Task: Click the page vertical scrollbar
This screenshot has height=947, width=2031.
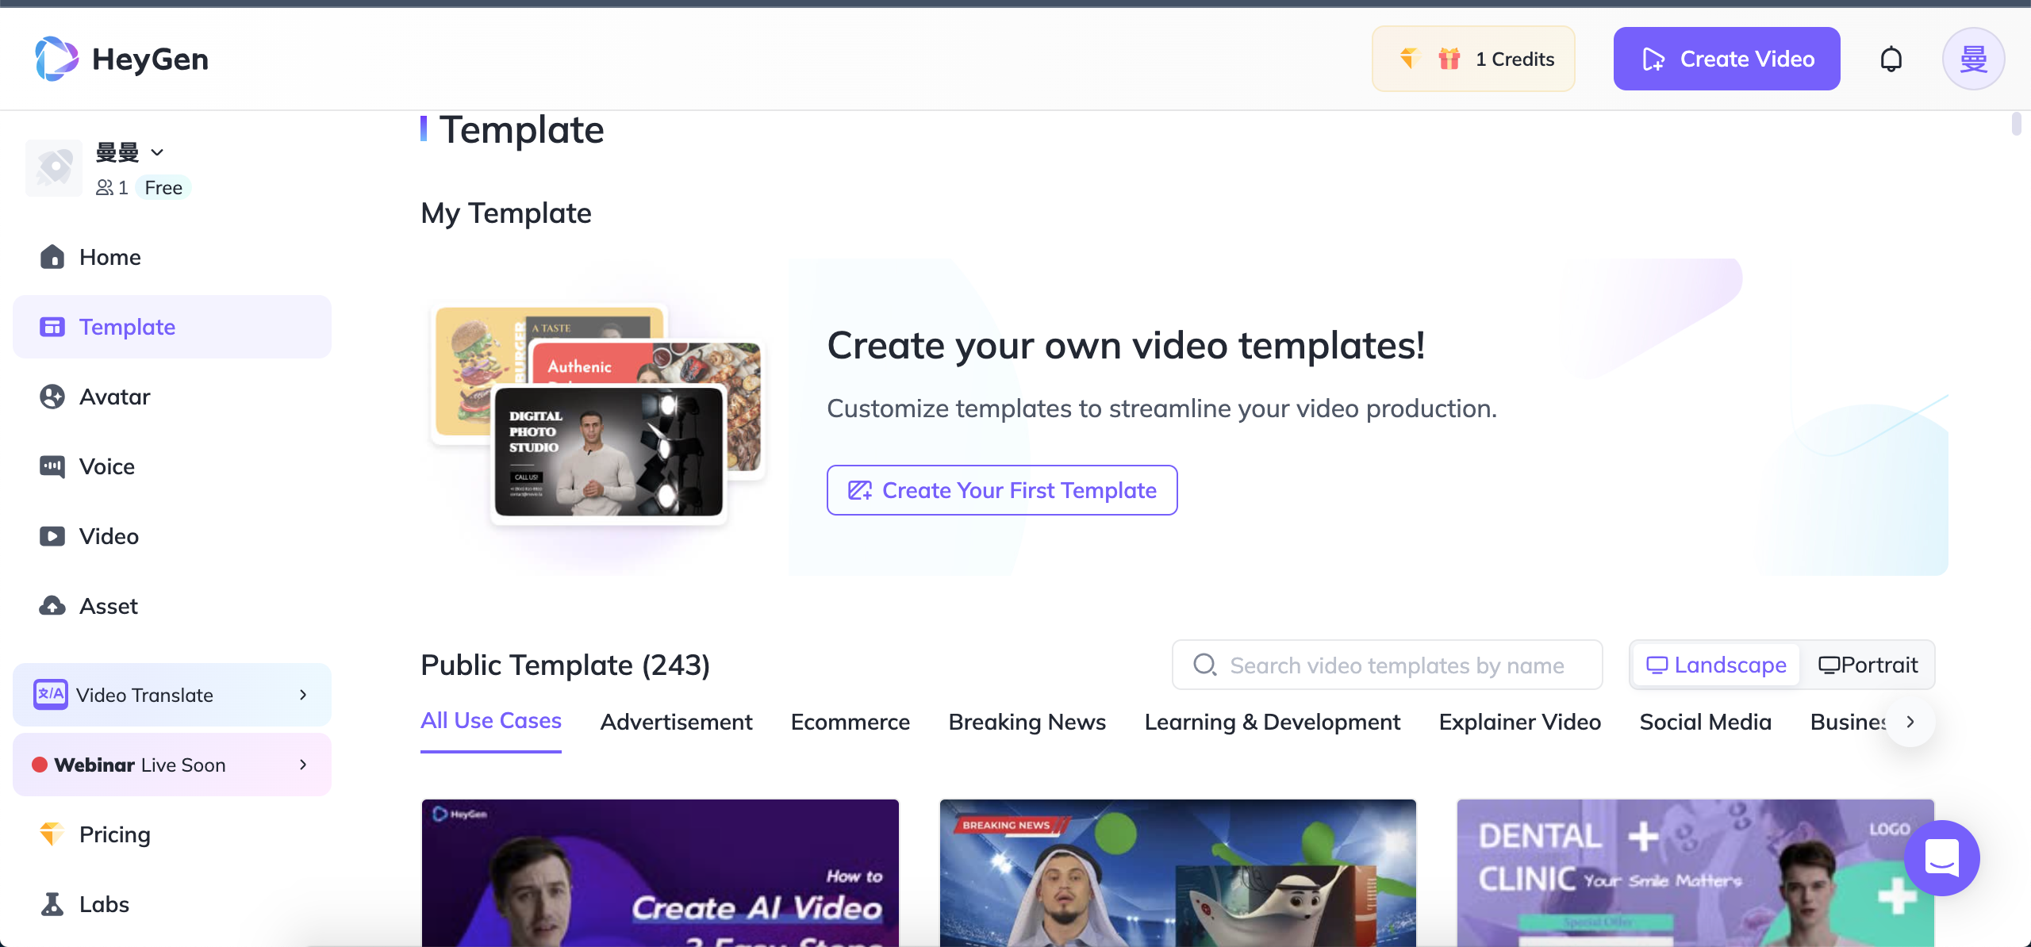Action: [2017, 125]
